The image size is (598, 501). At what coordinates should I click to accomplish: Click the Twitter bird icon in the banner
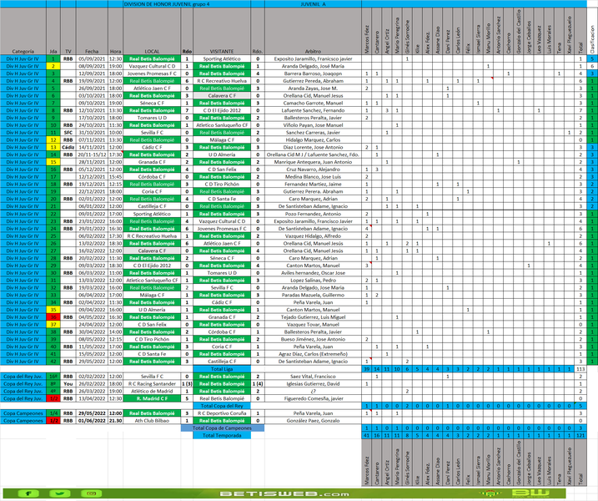pyautogui.click(x=60, y=493)
